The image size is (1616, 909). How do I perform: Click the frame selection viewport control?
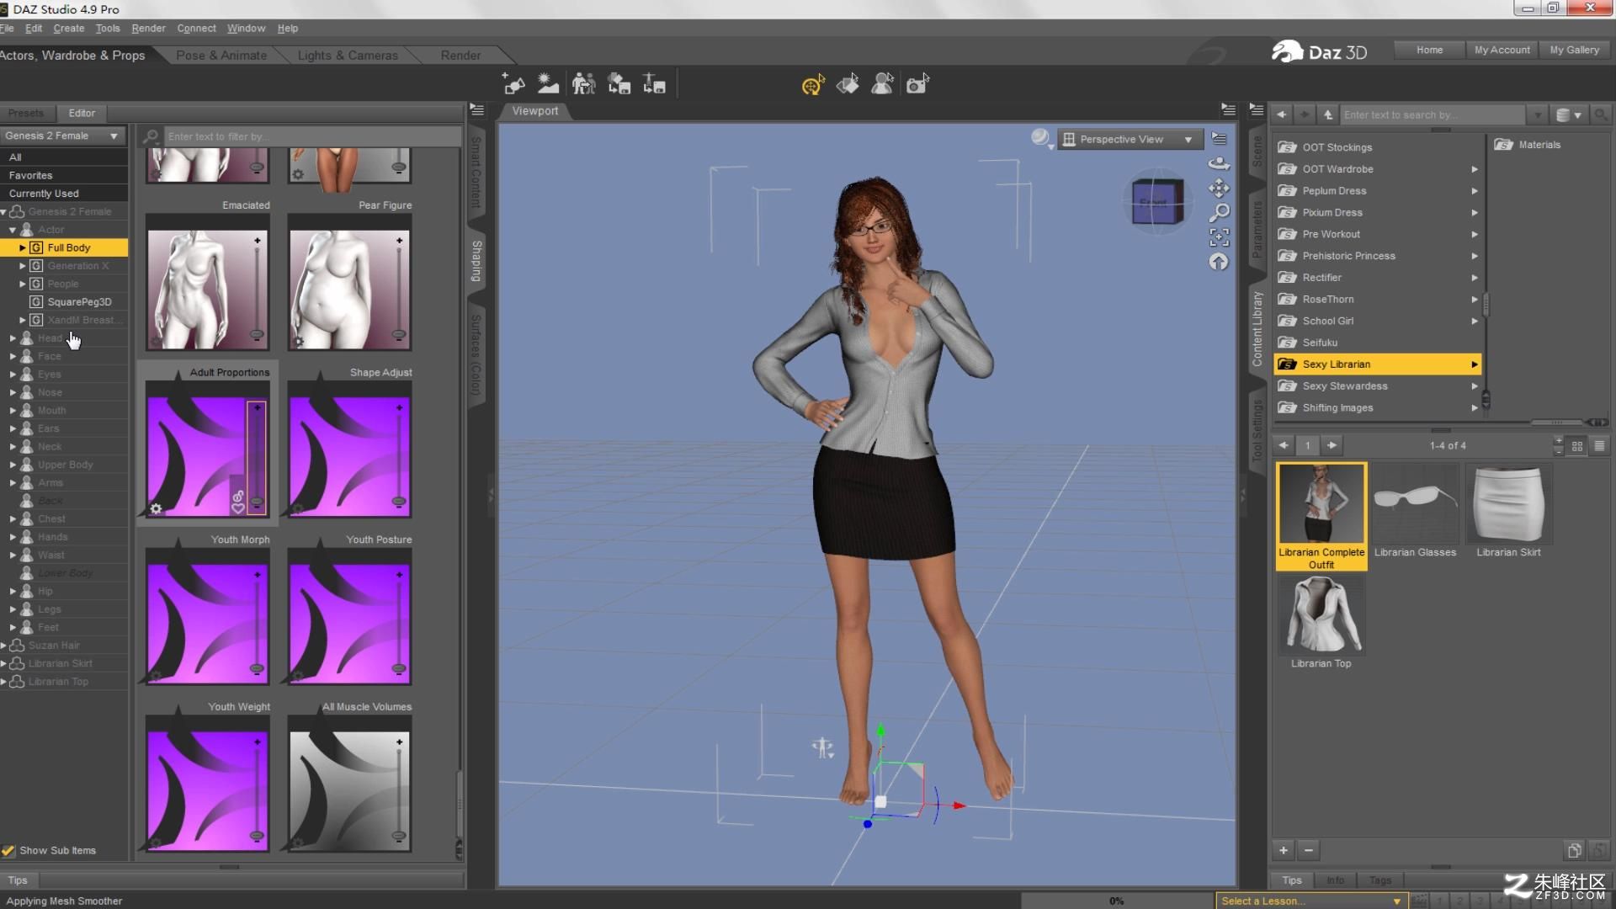pyautogui.click(x=1219, y=237)
